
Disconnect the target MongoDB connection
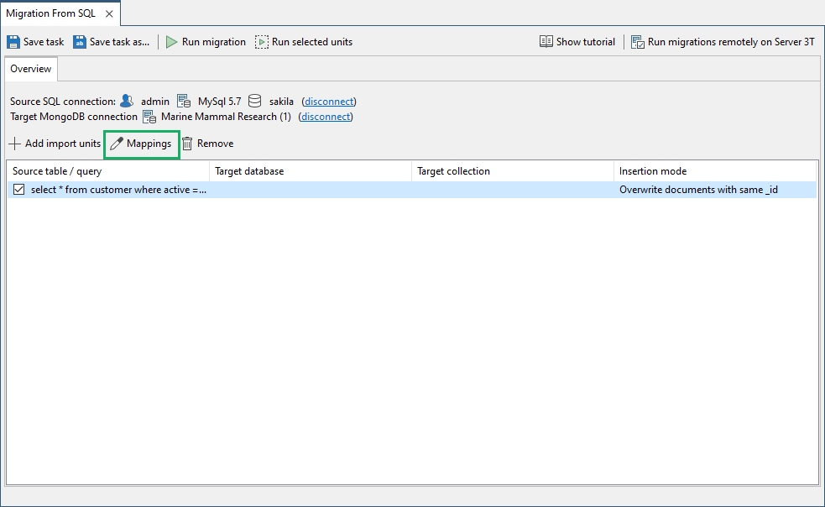[x=326, y=117]
